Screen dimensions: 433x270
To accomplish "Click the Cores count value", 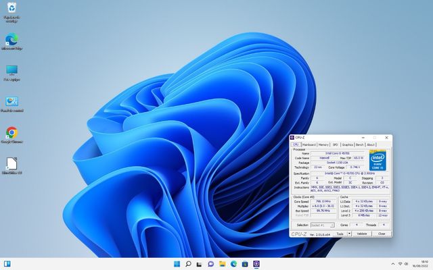I will coord(357,225).
